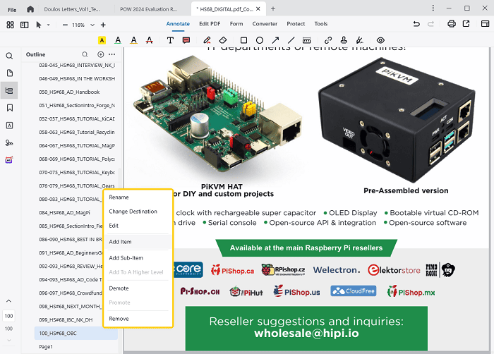The width and height of the screenshot is (494, 354).
Task: Choose Add Item in context menu
Action: pyautogui.click(x=138, y=242)
